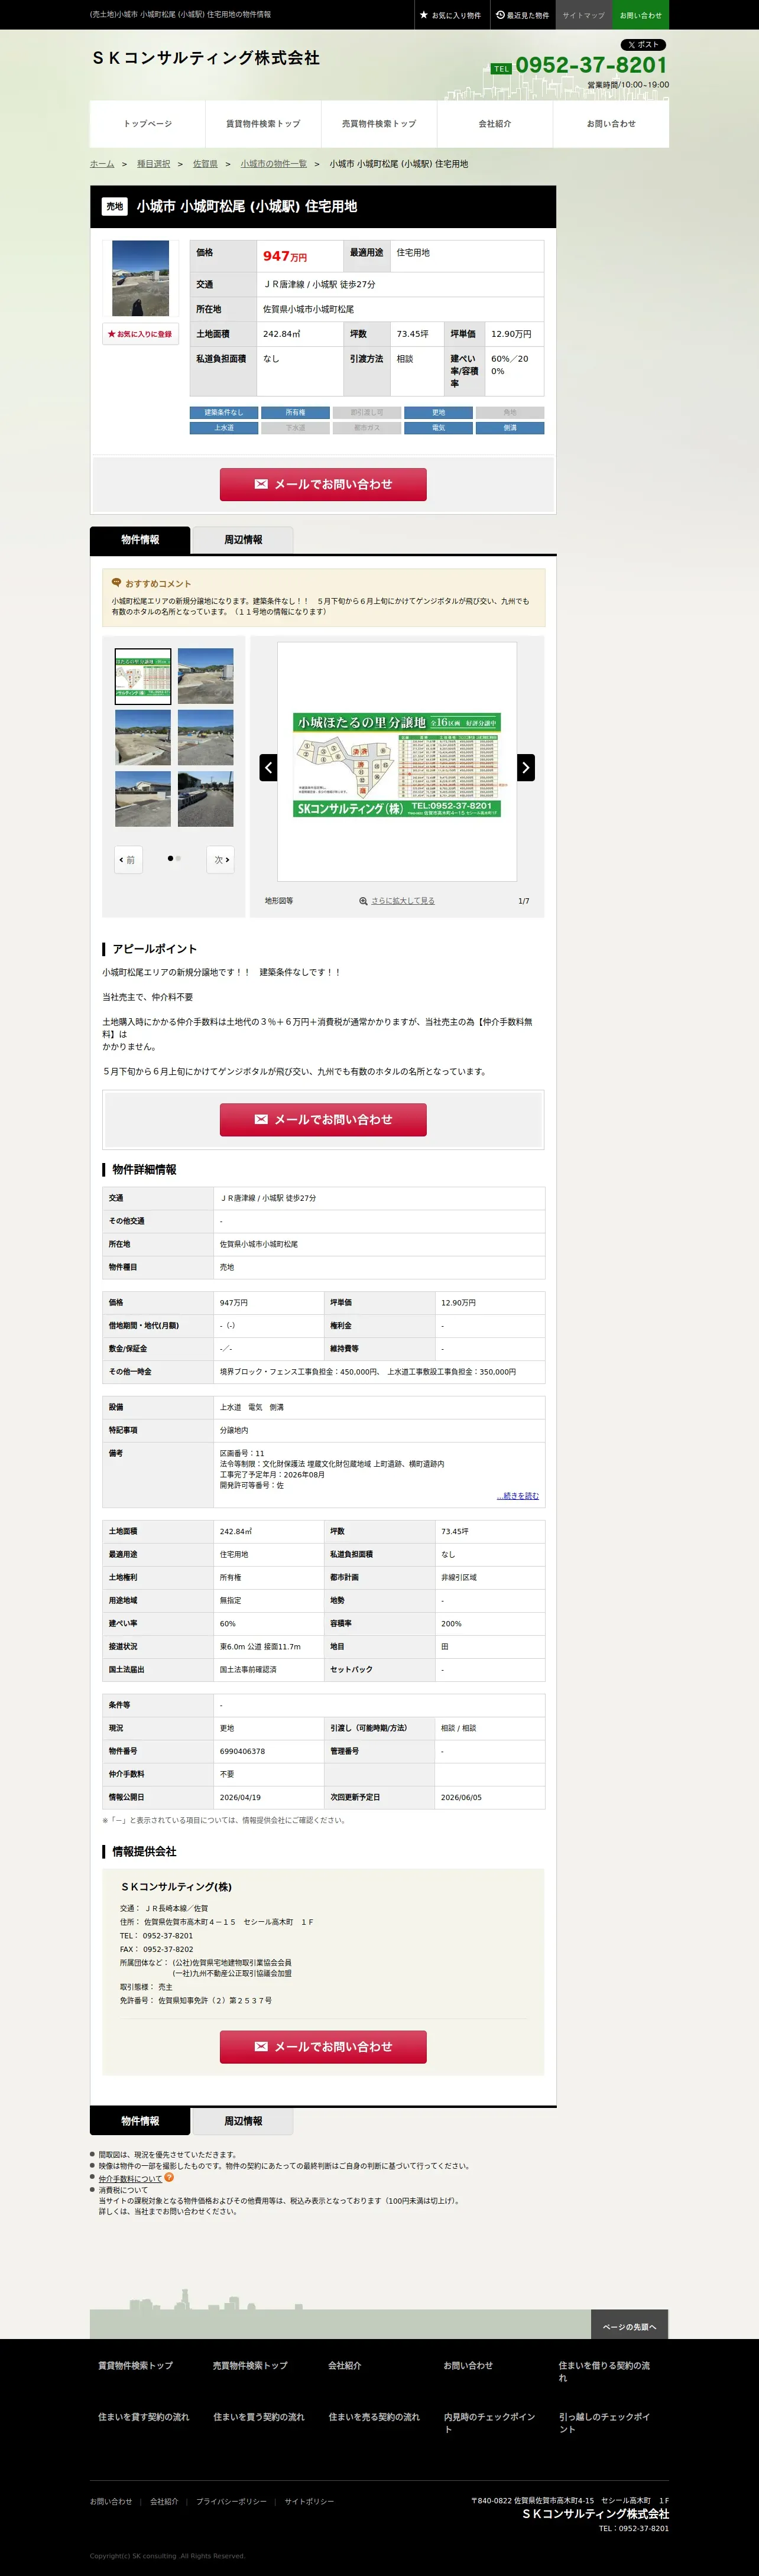759x2576 pixels.
Task: Open 会社紹介 in the bottom policy links row
Action: (164, 2502)
